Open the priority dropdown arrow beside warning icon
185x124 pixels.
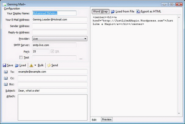click(x=35, y=65)
